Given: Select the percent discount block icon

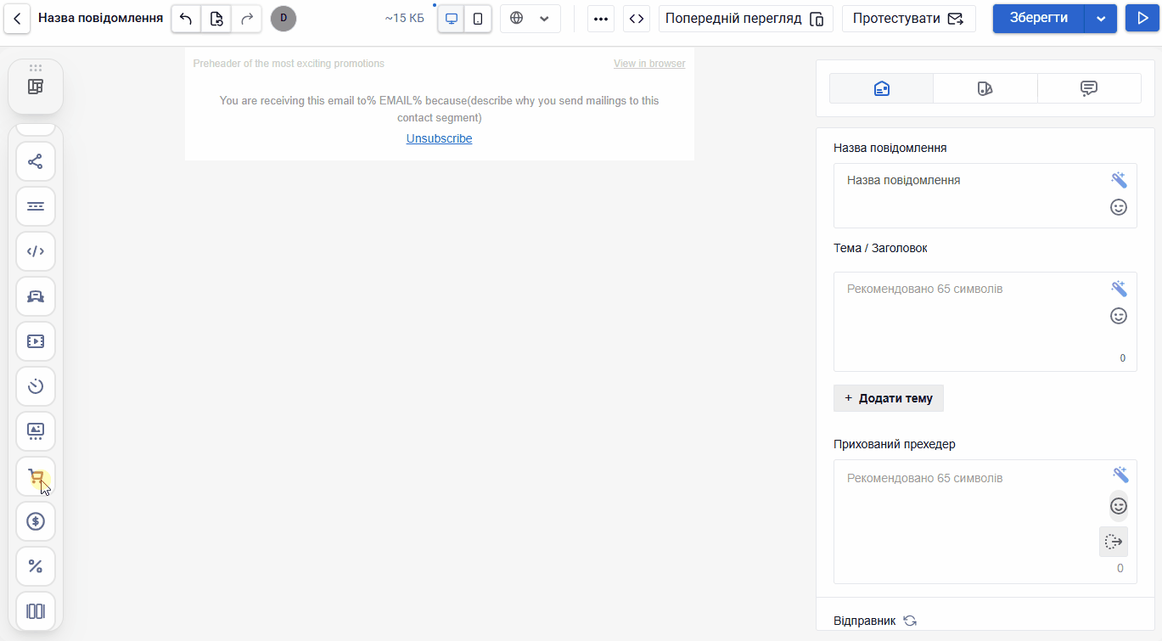Looking at the screenshot, I should [x=36, y=566].
